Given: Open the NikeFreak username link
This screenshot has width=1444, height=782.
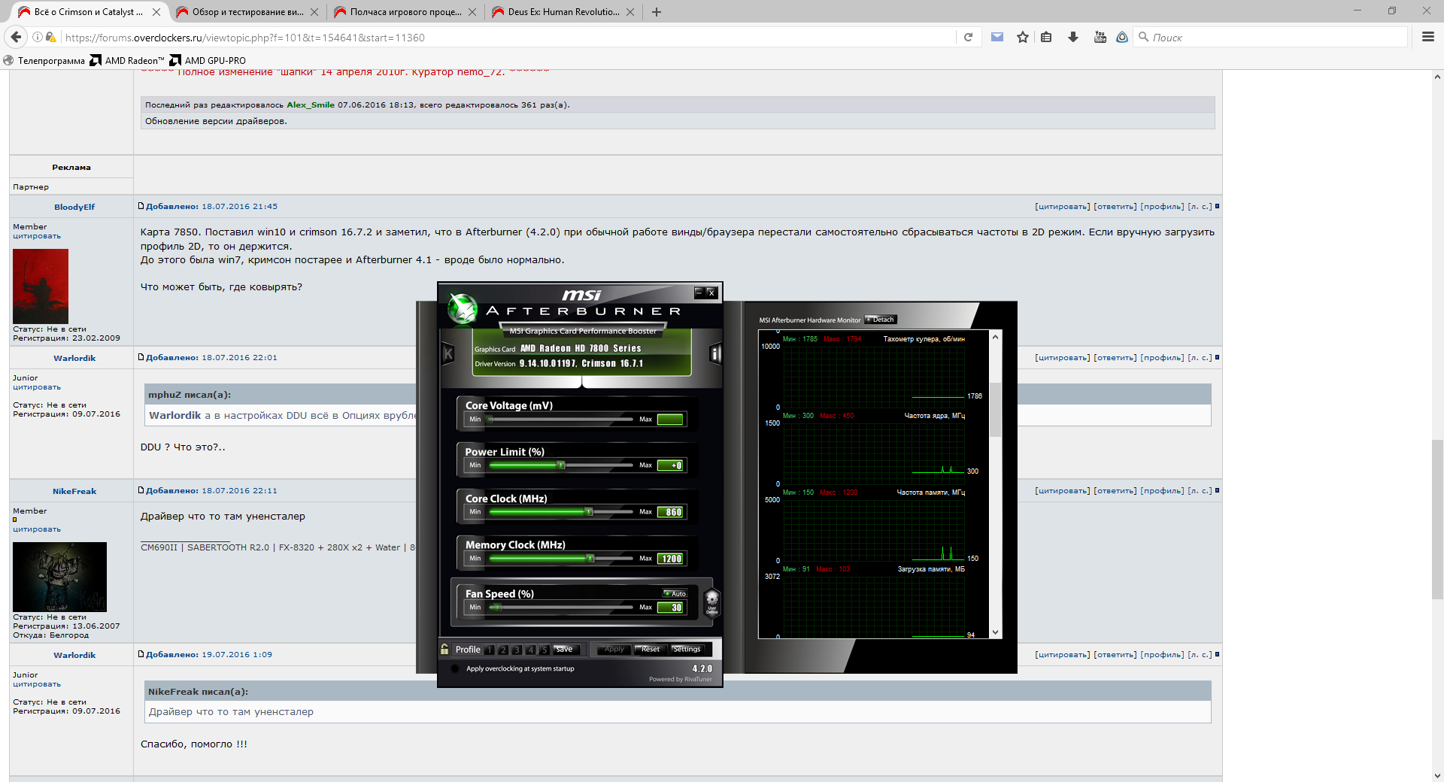Looking at the screenshot, I should [x=74, y=491].
